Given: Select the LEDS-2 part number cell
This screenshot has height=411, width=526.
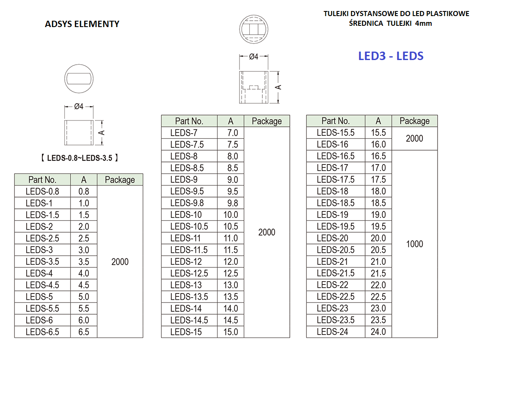Looking at the screenshot, I should [x=42, y=227].
